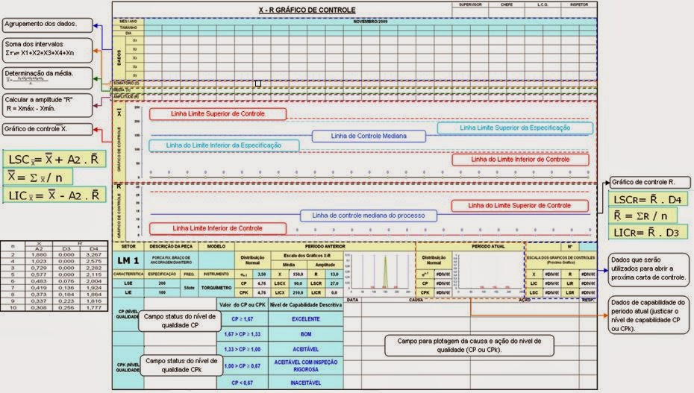Select the BOM capability level cell
This screenshot has width=694, height=393.
[306, 334]
